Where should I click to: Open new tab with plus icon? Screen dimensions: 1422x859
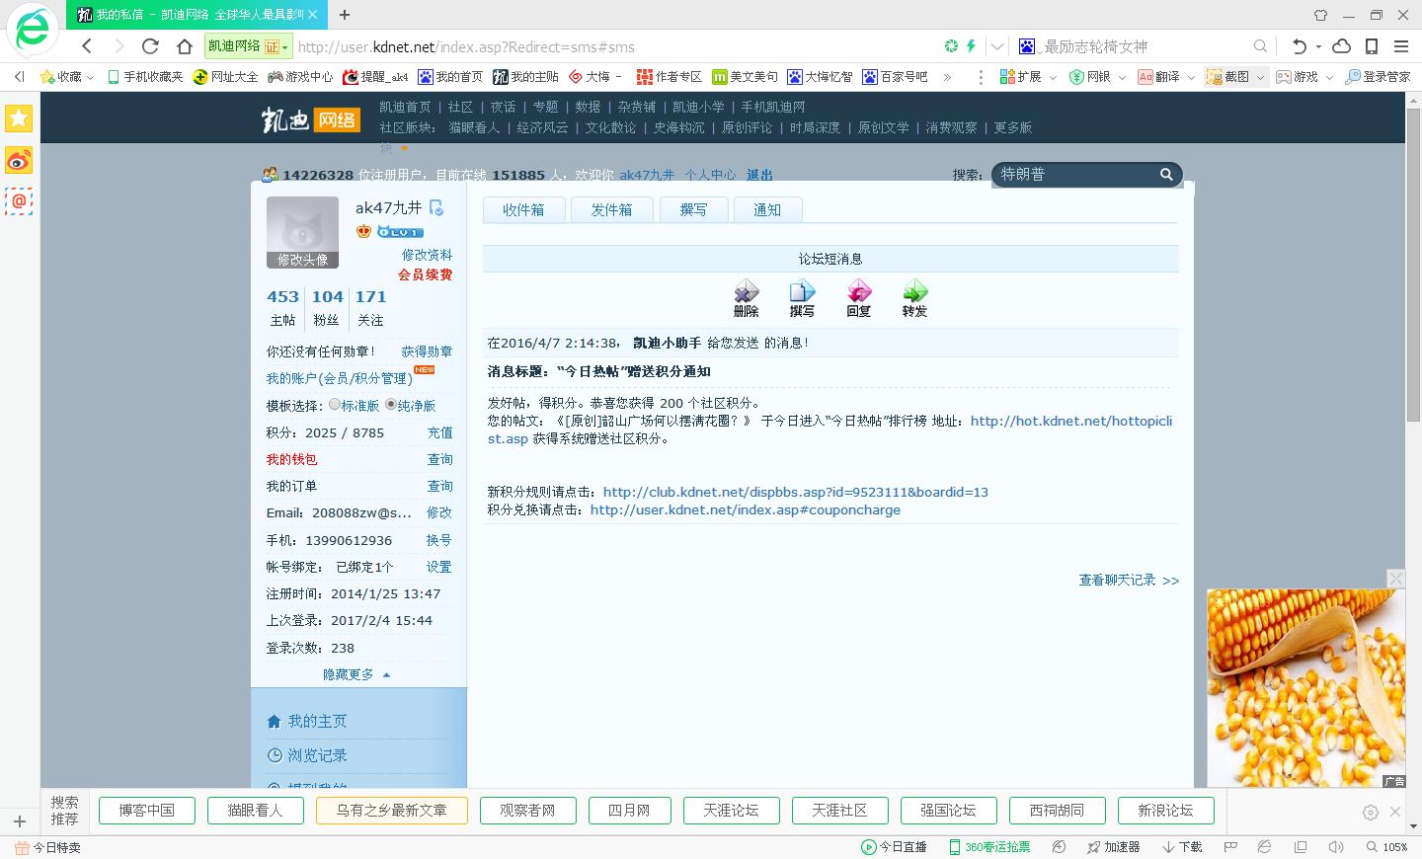point(345,15)
